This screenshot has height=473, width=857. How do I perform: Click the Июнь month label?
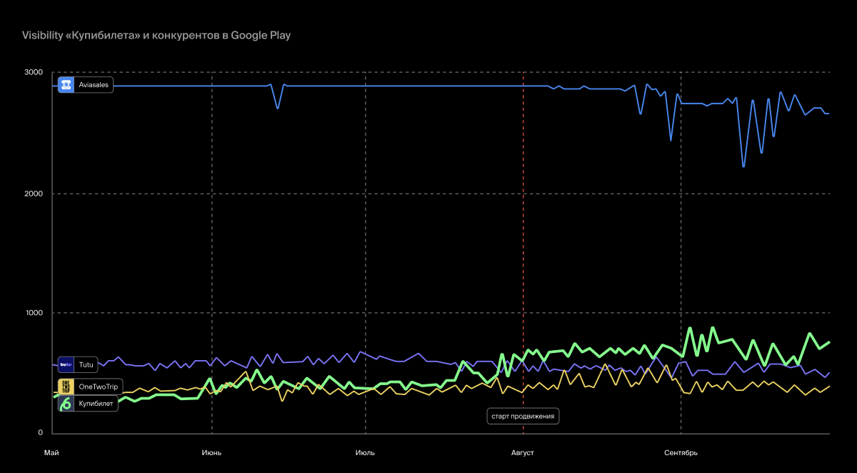pyautogui.click(x=211, y=453)
